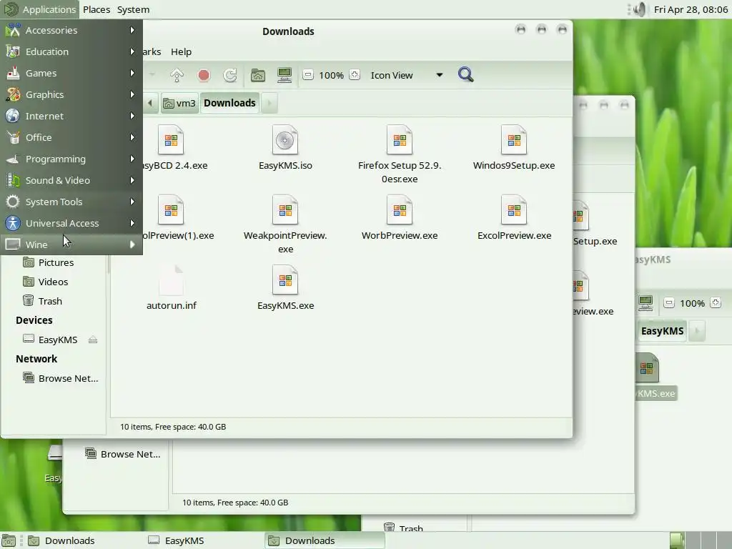Click the Wine menu icon
The height and width of the screenshot is (549, 732).
tap(13, 244)
